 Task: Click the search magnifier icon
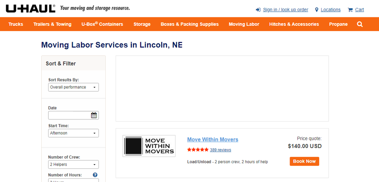tap(360, 24)
